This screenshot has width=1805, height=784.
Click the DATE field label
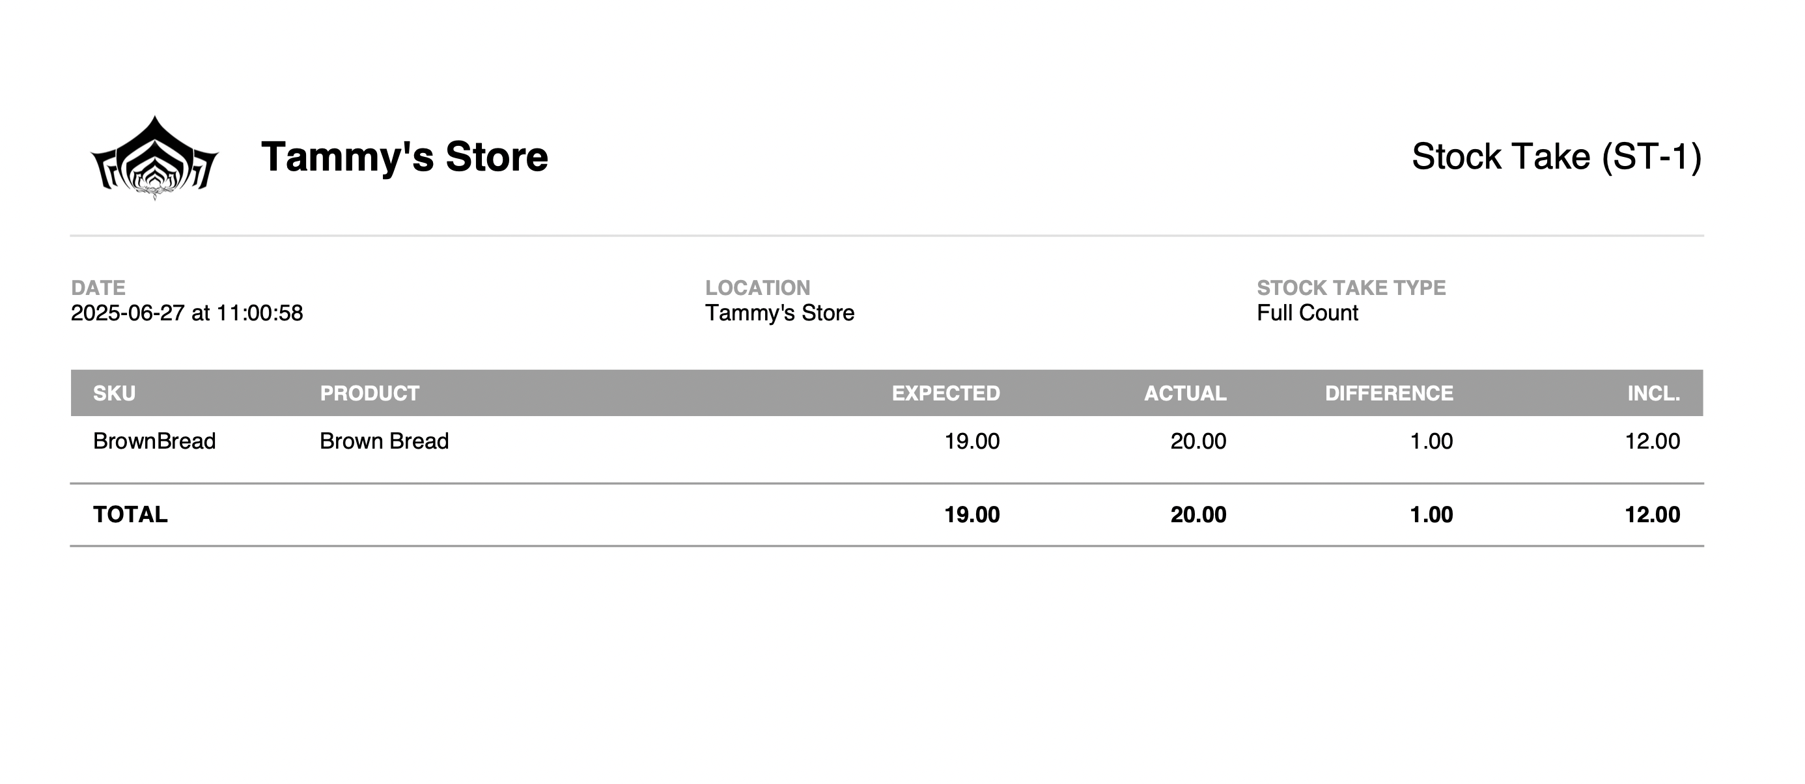(x=98, y=287)
